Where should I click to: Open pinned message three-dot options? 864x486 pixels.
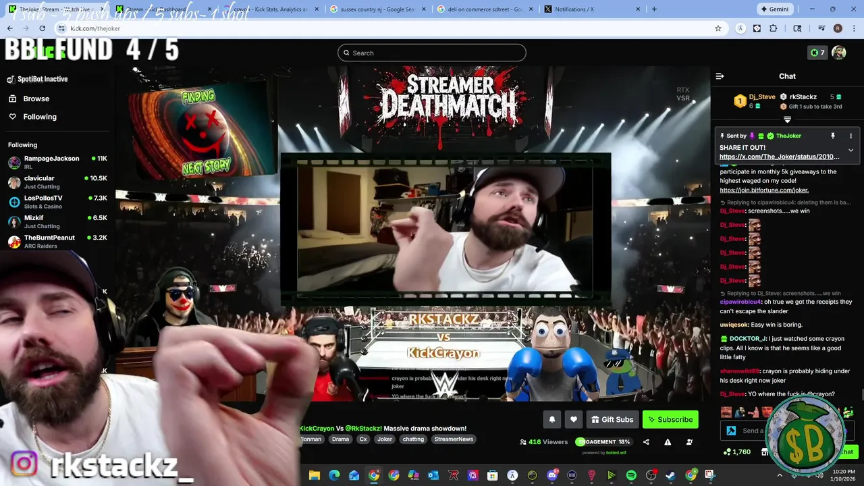tap(850, 136)
